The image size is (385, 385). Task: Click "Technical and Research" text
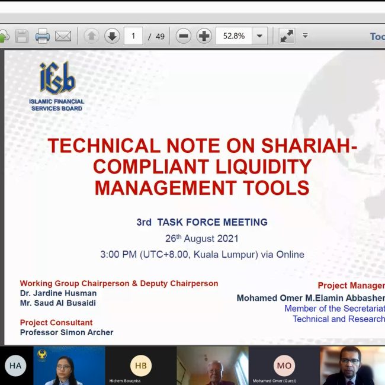click(339, 319)
